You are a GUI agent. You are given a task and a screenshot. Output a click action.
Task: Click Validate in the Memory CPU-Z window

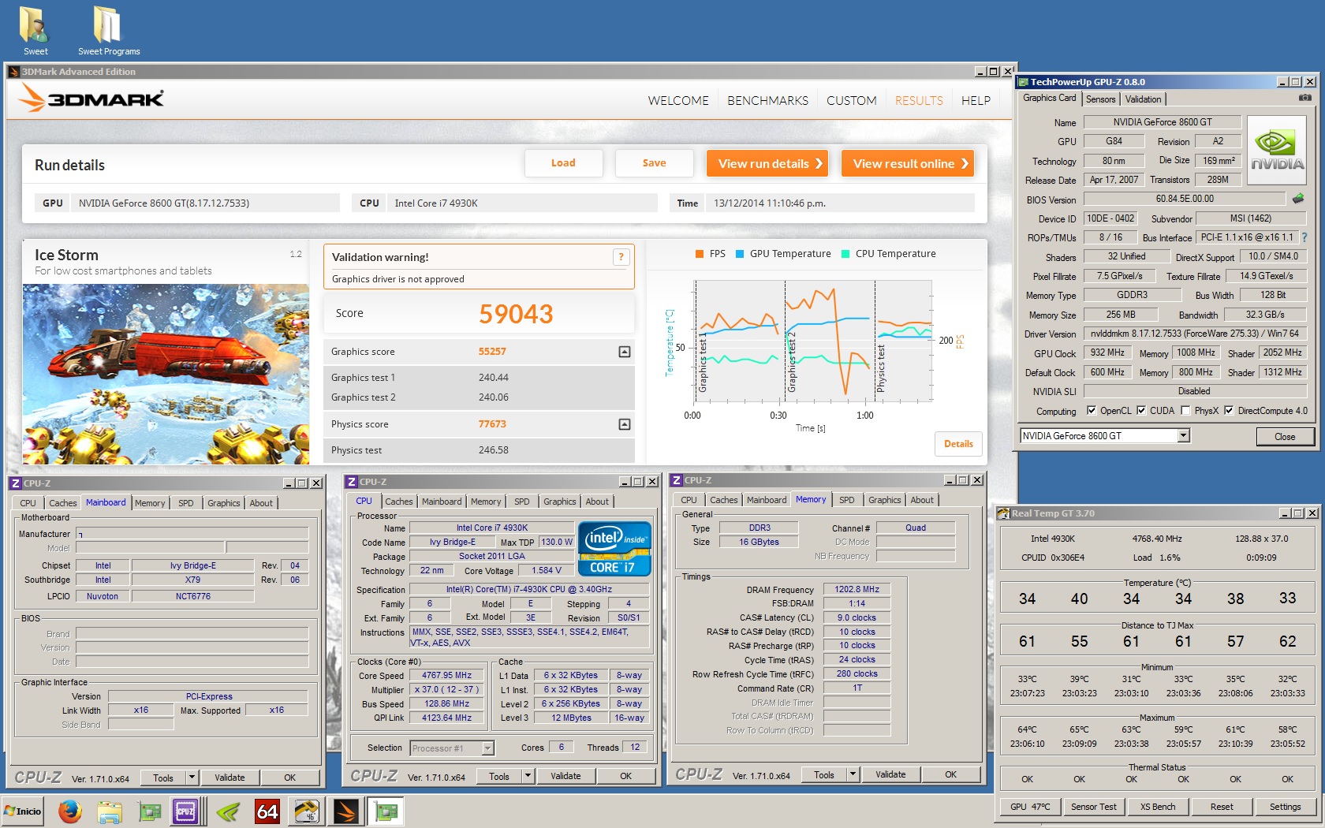pyautogui.click(x=890, y=774)
